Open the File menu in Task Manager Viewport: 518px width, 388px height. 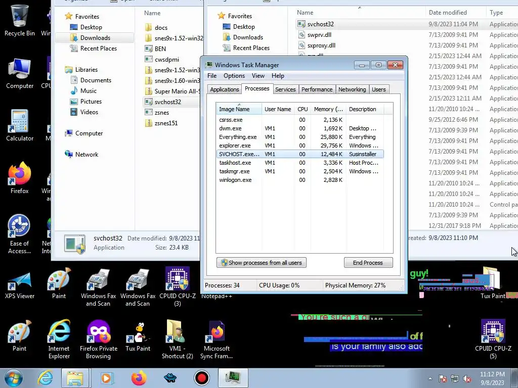(212, 76)
